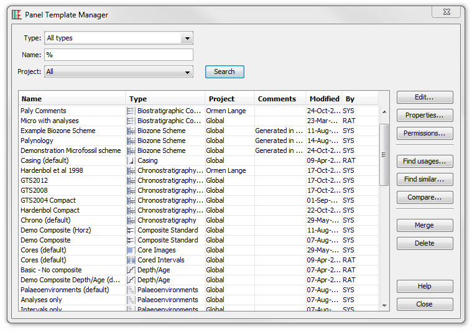Sort by the Type column header

(165, 99)
